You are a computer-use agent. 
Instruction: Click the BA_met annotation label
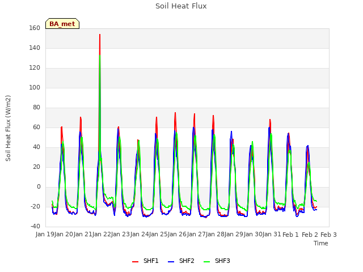pos(62,24)
